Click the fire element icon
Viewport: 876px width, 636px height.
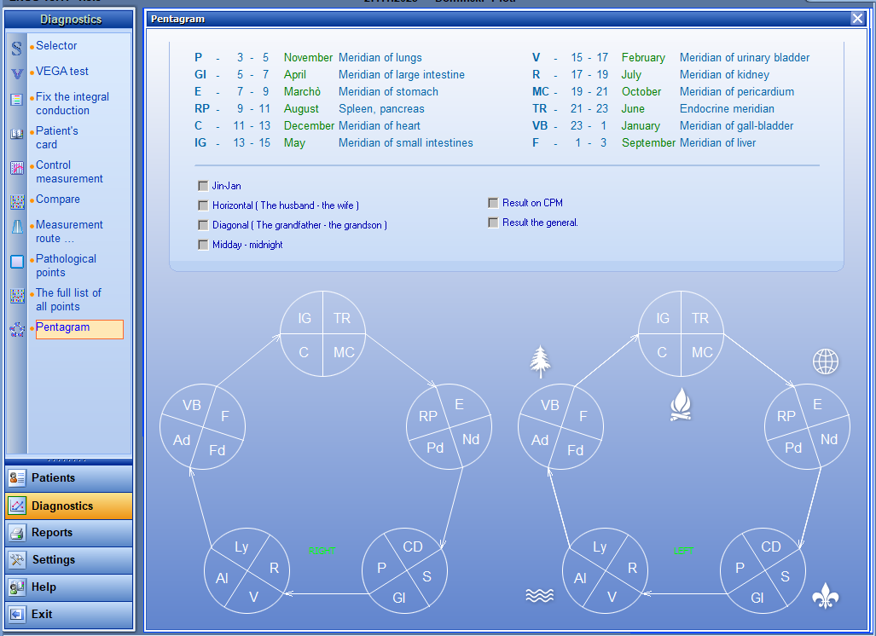click(x=681, y=404)
